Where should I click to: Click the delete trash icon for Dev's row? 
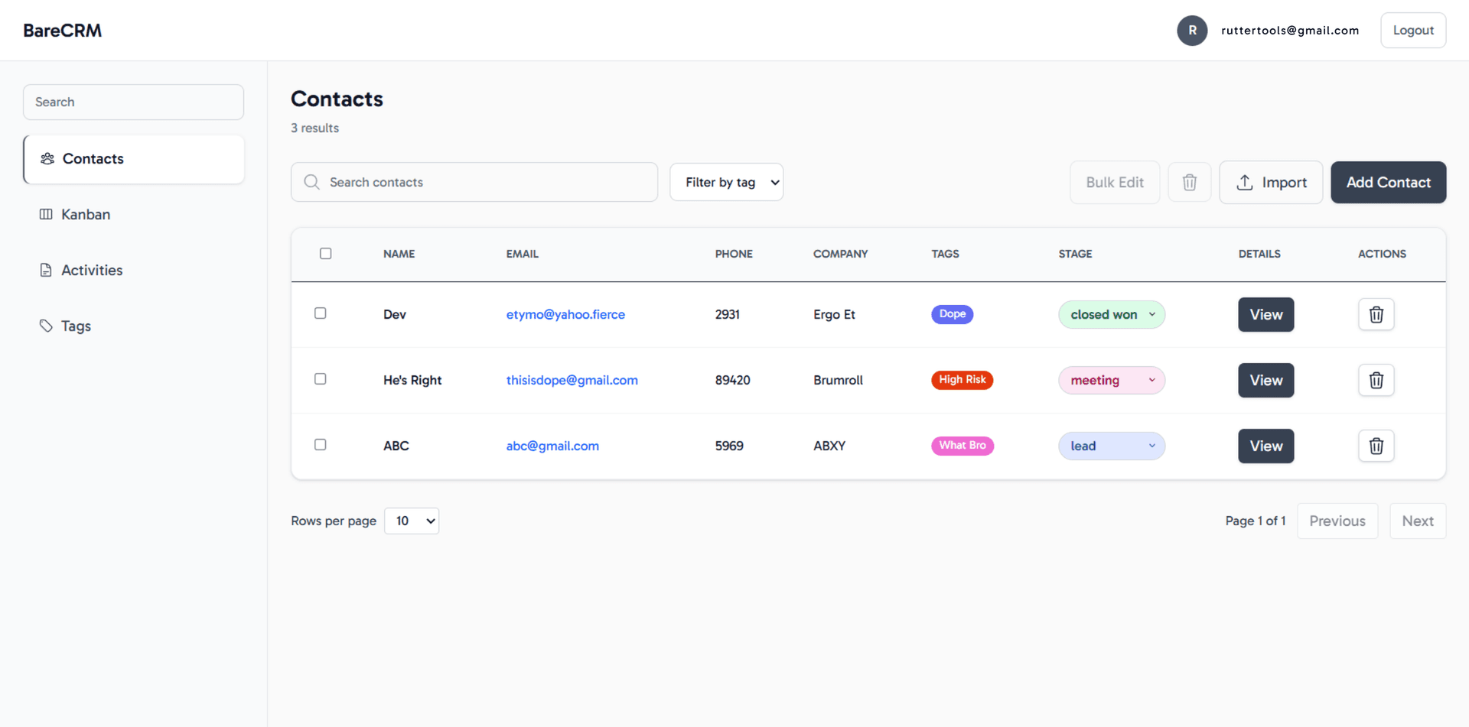coord(1376,314)
